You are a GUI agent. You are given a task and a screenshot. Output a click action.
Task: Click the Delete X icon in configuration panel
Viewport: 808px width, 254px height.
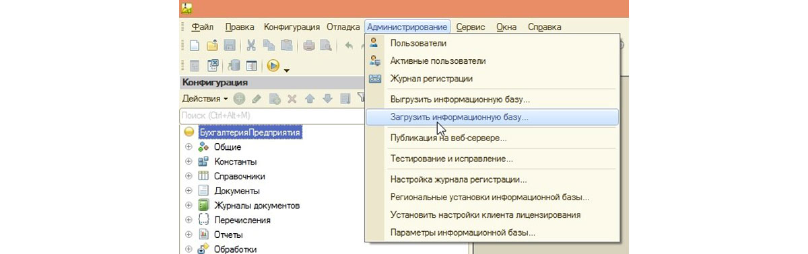(x=292, y=99)
